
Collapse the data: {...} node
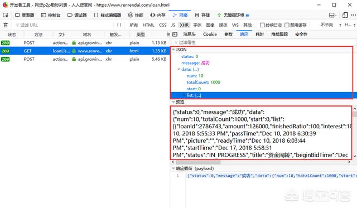[179, 69]
